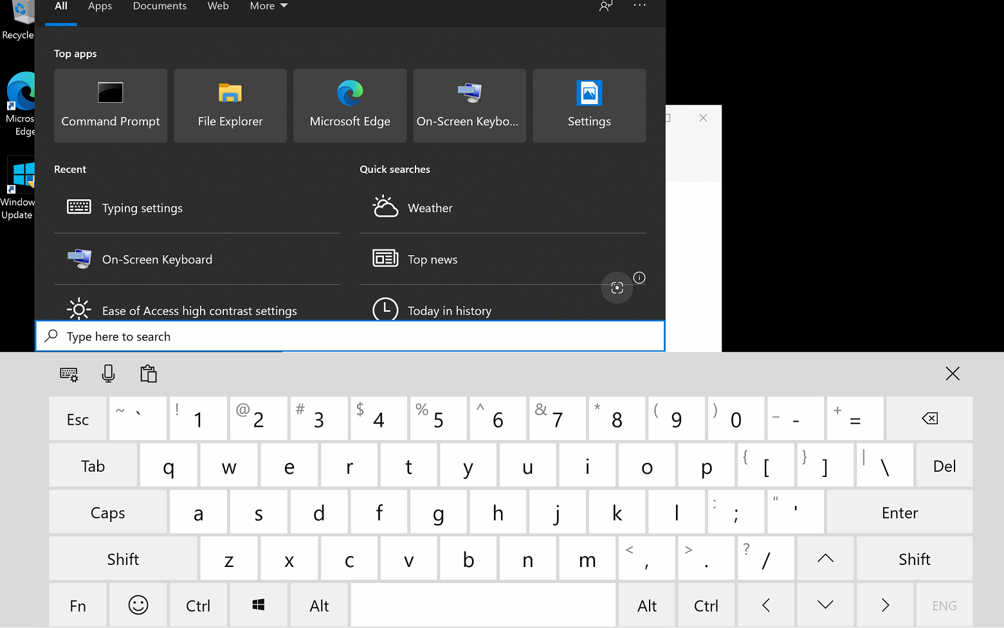This screenshot has height=628, width=1004.
Task: Launch File Explorer from Top apps
Action: click(x=230, y=105)
